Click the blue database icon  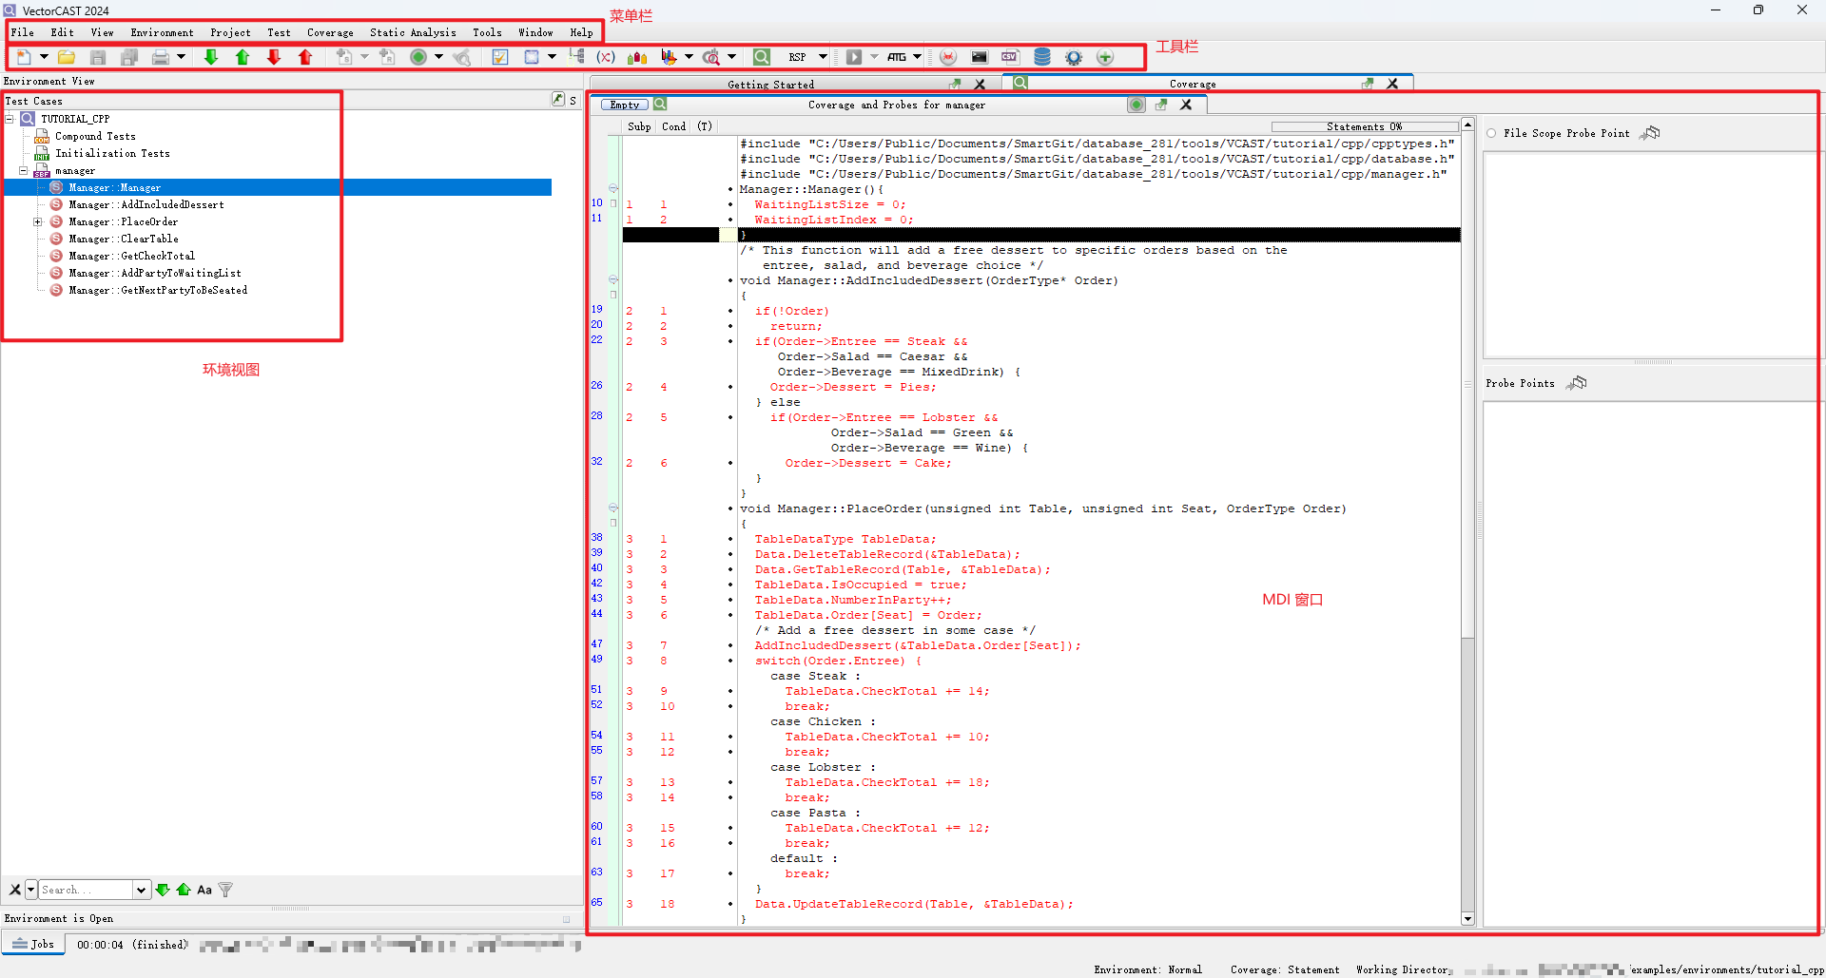(x=1042, y=57)
